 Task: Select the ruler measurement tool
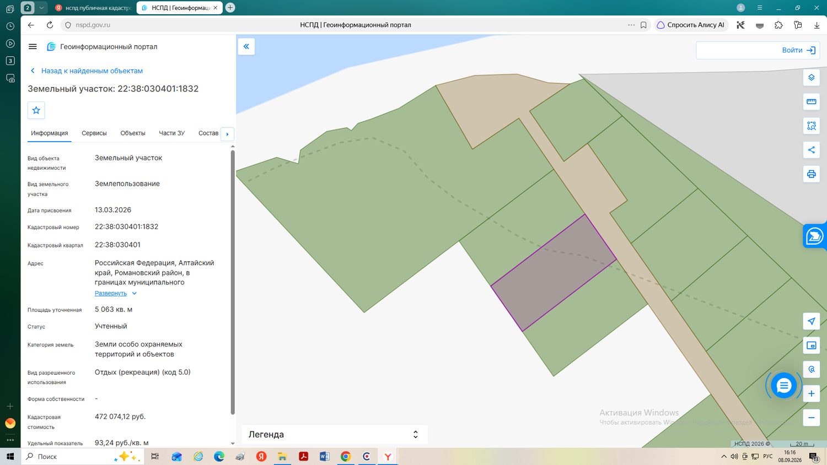click(x=811, y=102)
